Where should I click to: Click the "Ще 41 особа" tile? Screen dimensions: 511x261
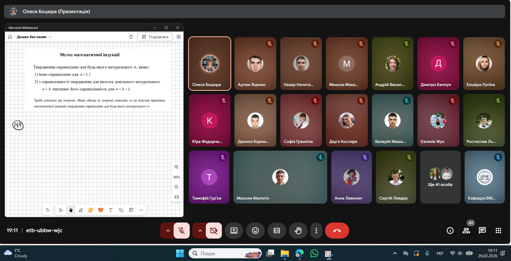point(440,177)
